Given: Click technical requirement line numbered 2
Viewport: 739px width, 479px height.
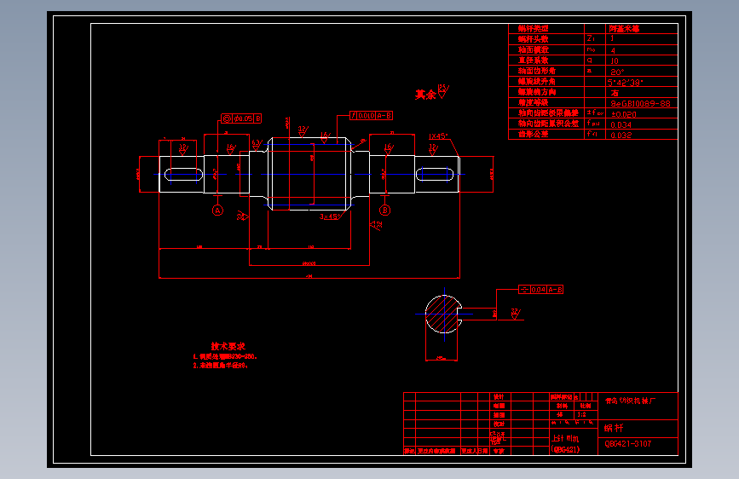Looking at the screenshot, I should [x=220, y=366].
